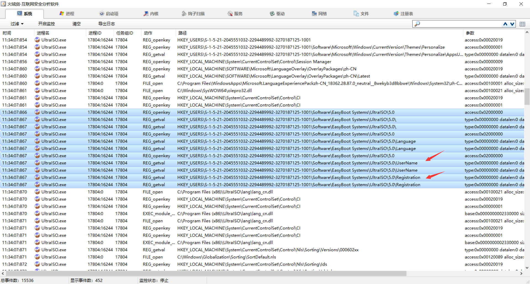This screenshot has width=530, height=284.
Task: Click the vertical scrollbar thumb
Action: click(x=527, y=97)
